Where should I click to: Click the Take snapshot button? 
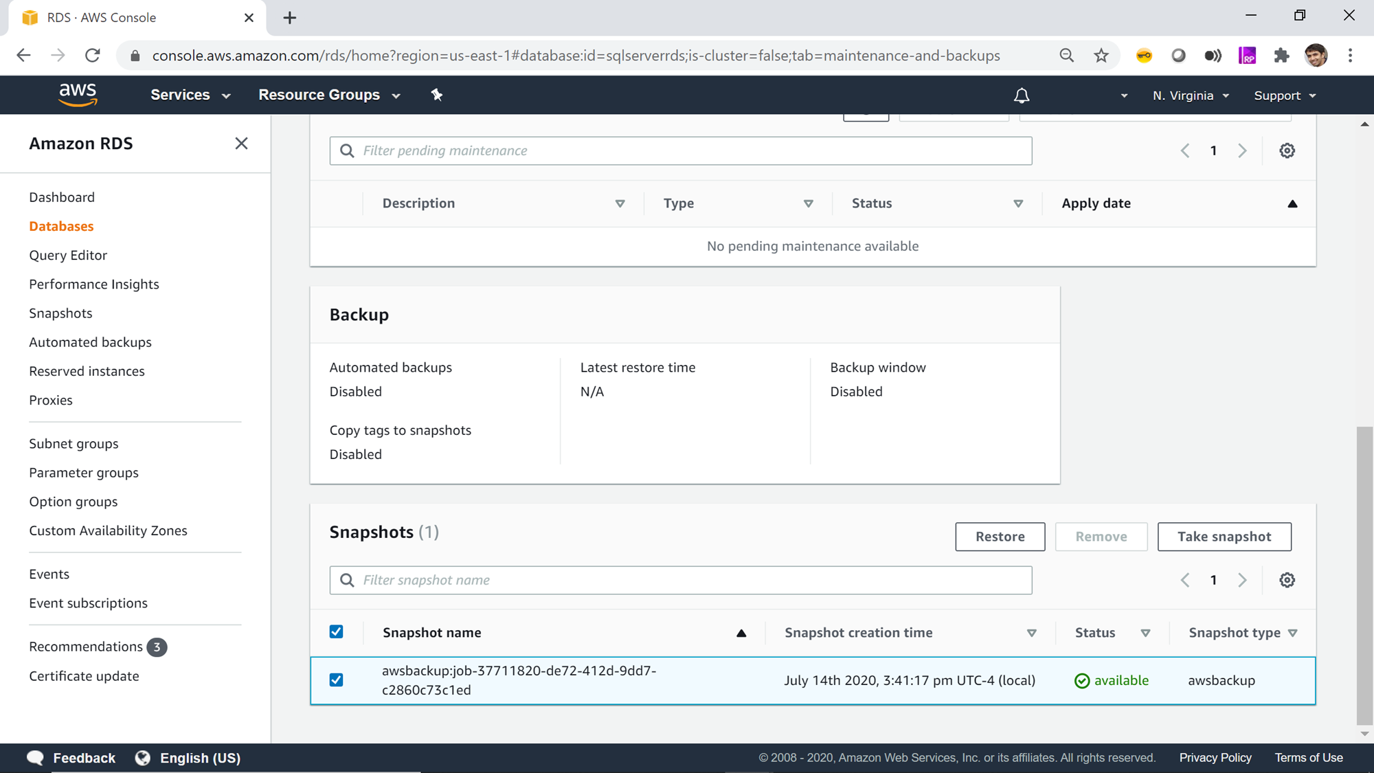[1224, 537]
